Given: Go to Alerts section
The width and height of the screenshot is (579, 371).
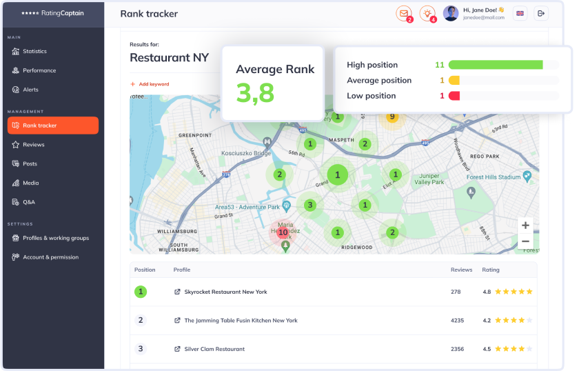Looking at the screenshot, I should pos(53,90).
